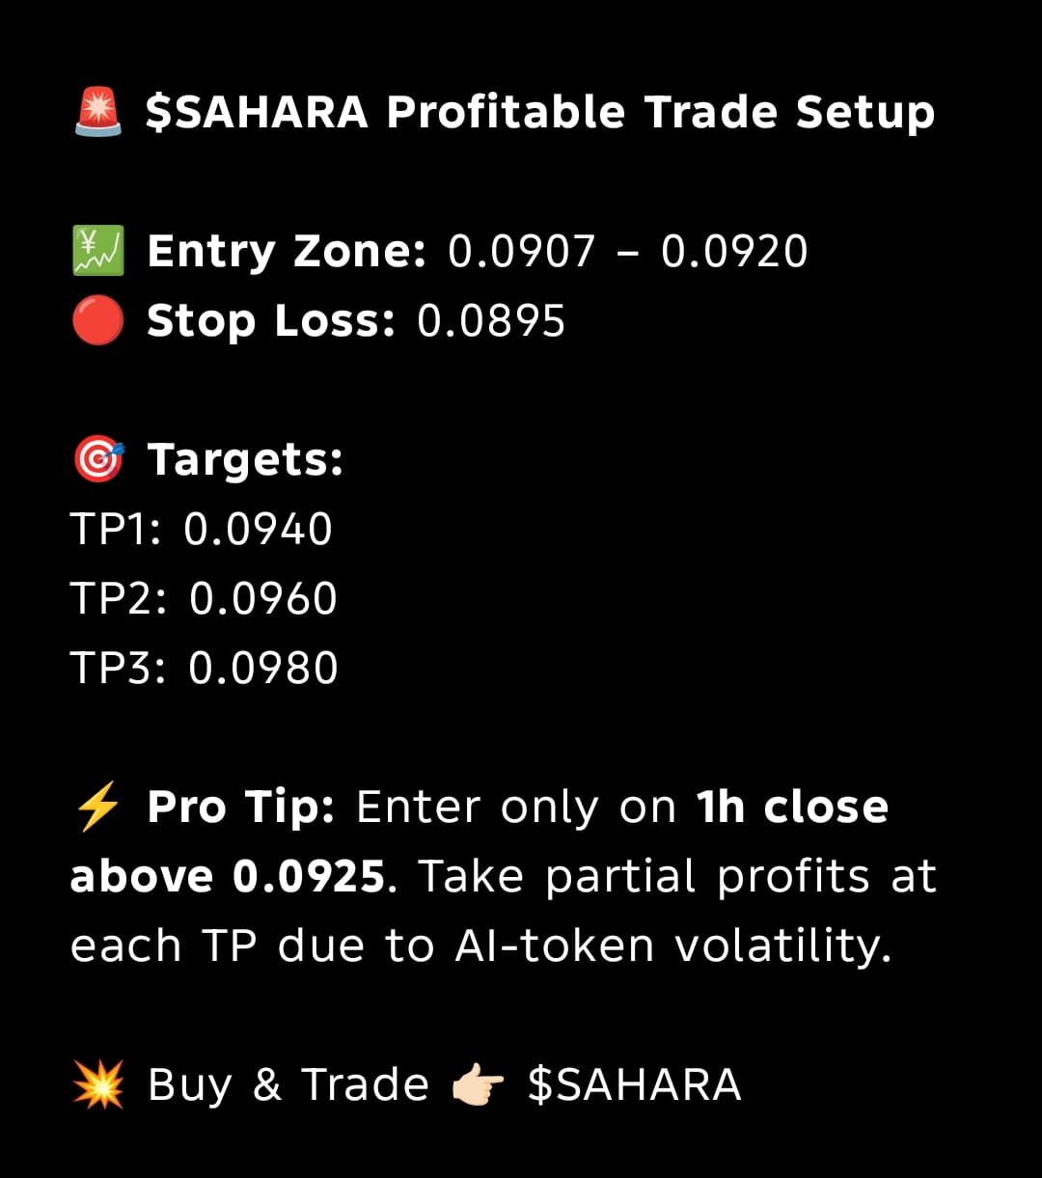Click the red circle Stop Loss icon

point(98,320)
